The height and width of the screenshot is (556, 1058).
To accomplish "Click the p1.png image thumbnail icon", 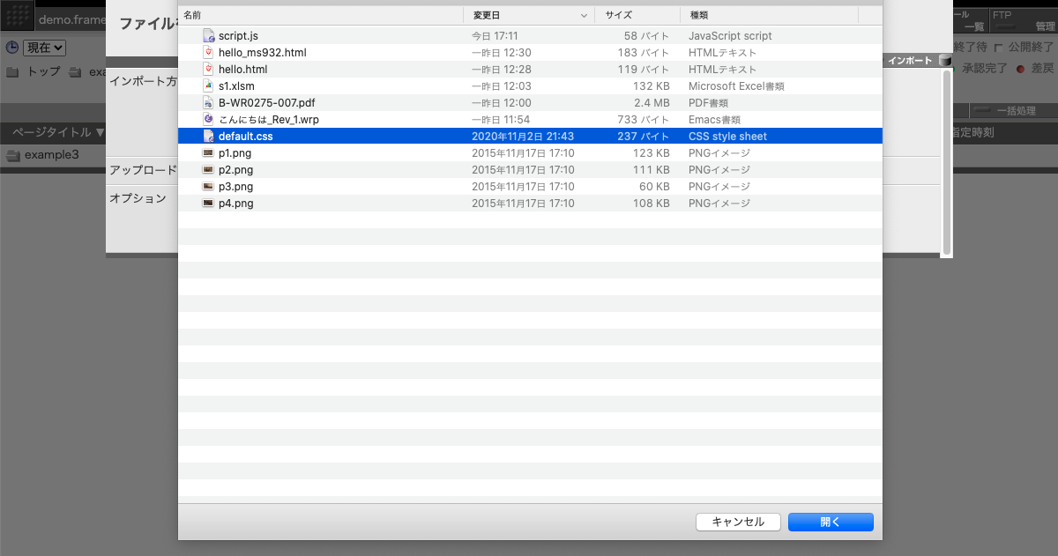I will point(208,153).
